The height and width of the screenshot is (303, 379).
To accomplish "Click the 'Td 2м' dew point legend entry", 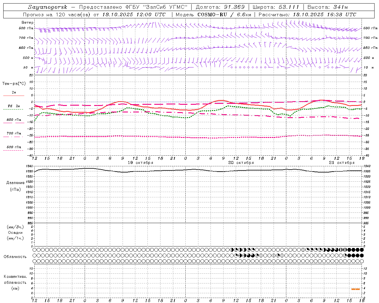I will coord(14,106).
